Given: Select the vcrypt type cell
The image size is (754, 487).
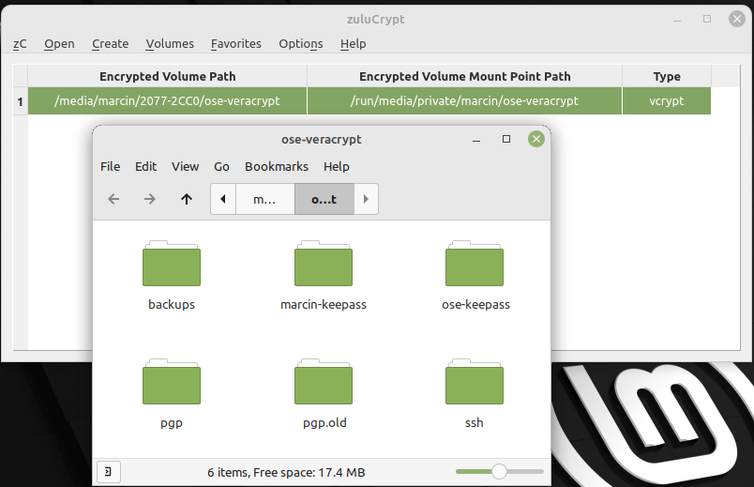Looking at the screenshot, I should click(x=667, y=101).
